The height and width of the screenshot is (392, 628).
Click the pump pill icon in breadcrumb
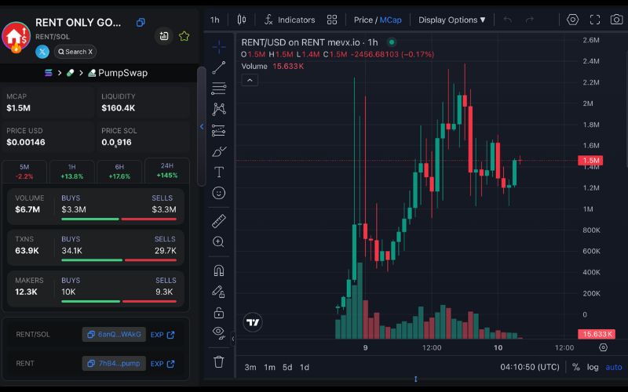click(x=70, y=73)
